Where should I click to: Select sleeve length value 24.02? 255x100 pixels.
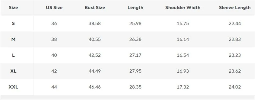[234, 87]
